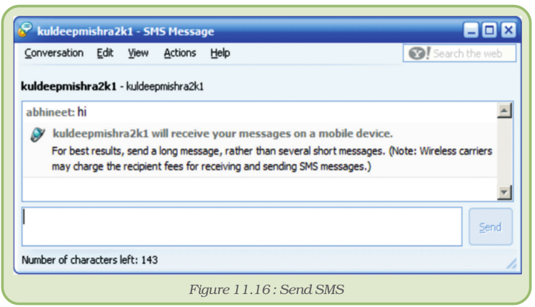Click the abhineet hi message line
The height and width of the screenshot is (307, 535).
56,112
